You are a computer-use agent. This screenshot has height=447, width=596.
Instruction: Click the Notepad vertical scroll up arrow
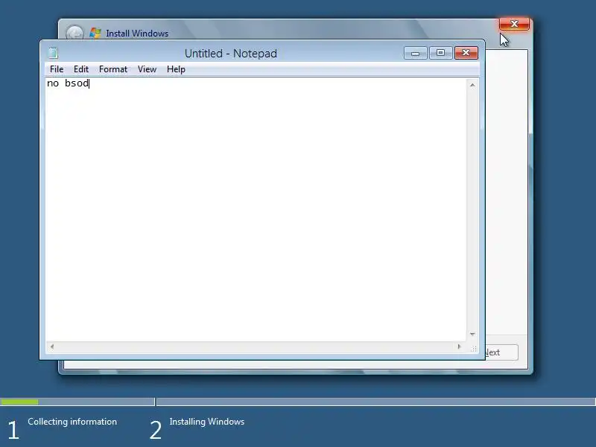[472, 85]
